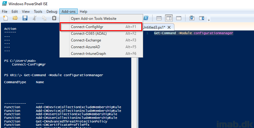Click Add-CMDeviceCollectionIncludeMembershipRule in console
Screen dimensions: 254x128
78,111
